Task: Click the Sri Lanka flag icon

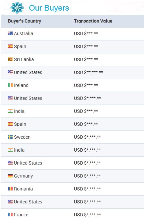Action: click(10, 59)
